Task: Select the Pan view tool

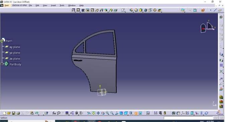Action: point(98,113)
